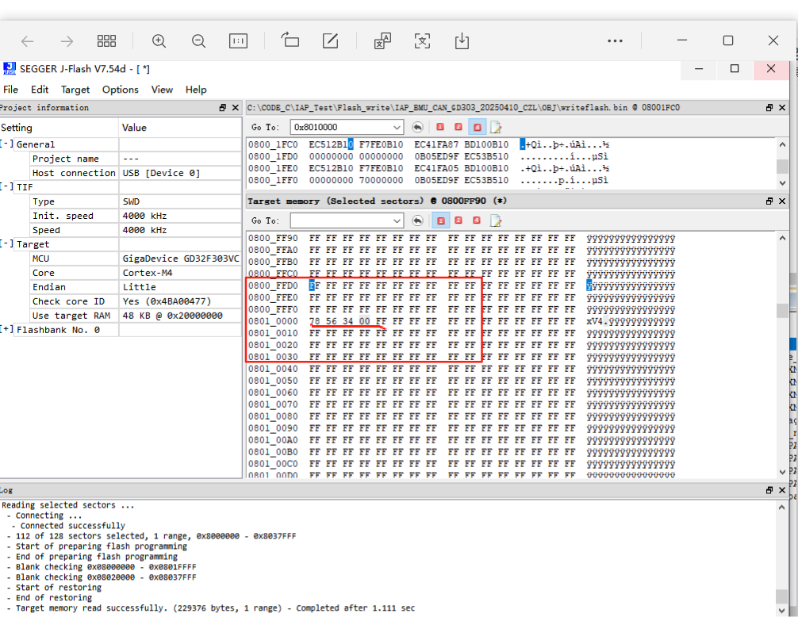Screen dimensions: 798x617
Task: Click edit note icon in Target memory panel
Action: tap(496, 220)
